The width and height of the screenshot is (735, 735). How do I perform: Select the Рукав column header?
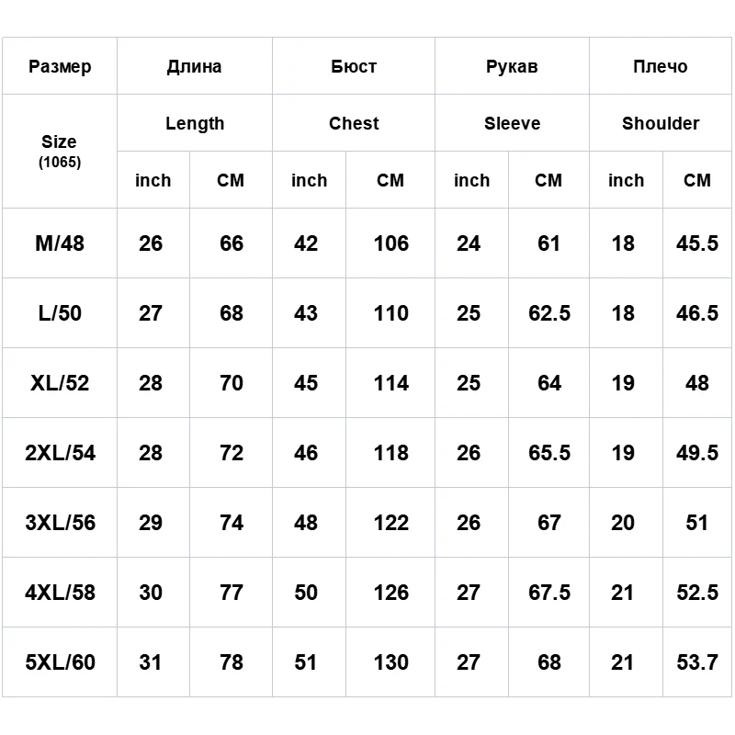click(x=512, y=66)
